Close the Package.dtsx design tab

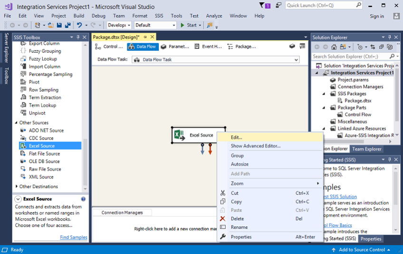[x=152, y=37]
